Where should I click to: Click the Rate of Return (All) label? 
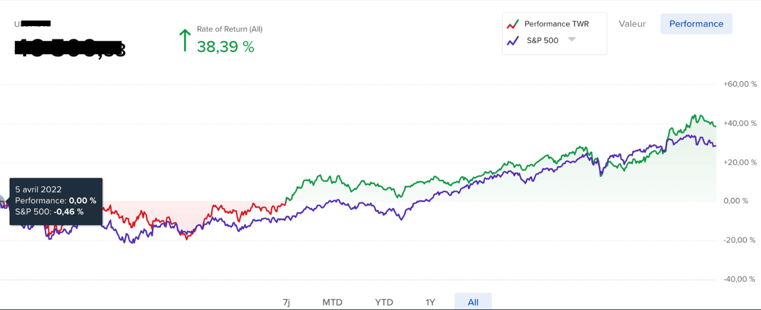click(x=230, y=29)
